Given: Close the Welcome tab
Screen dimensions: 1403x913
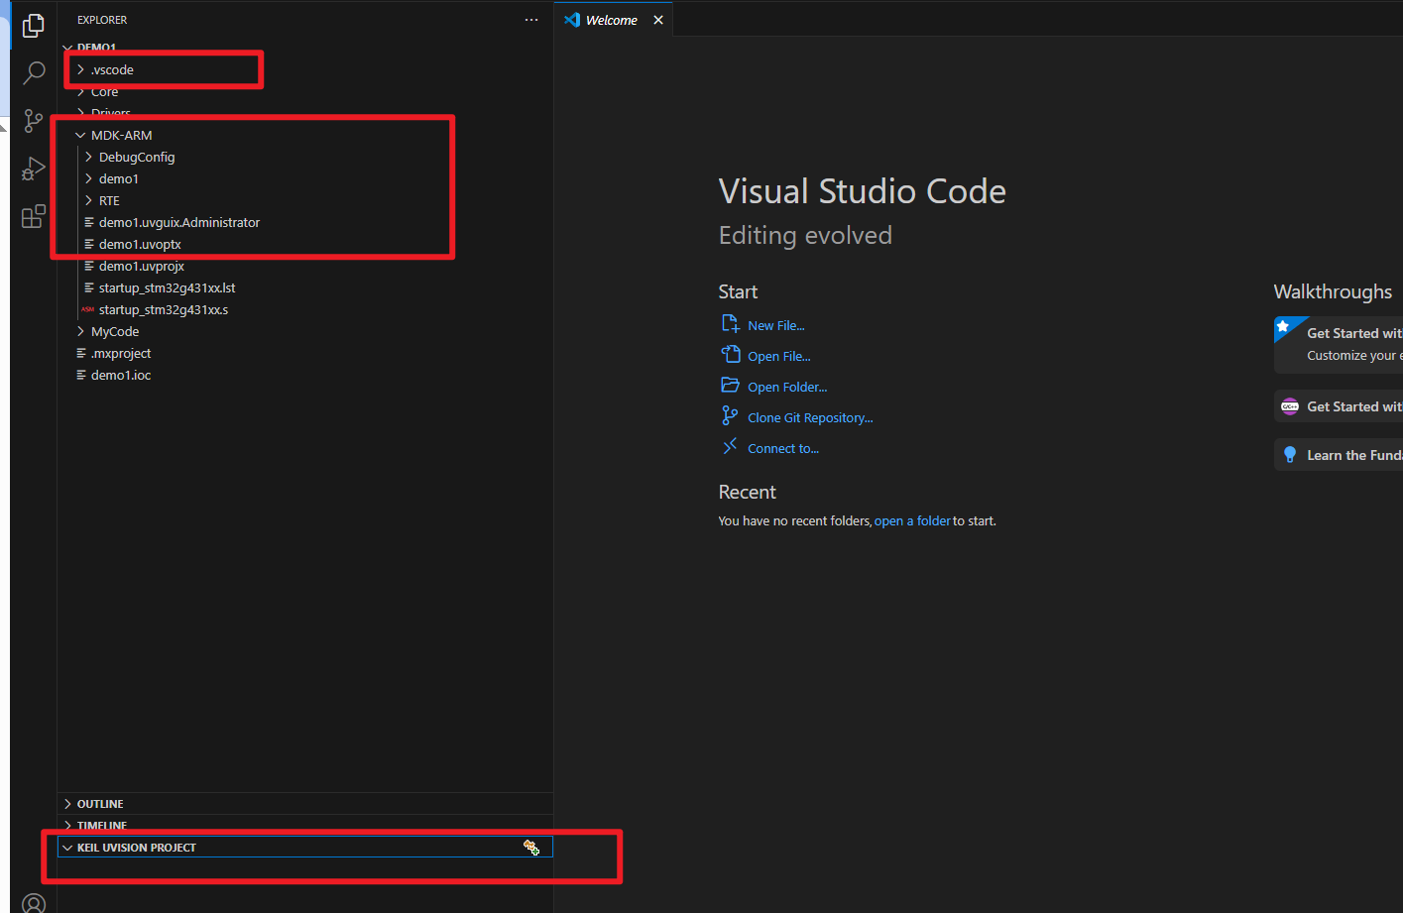Looking at the screenshot, I should point(657,19).
